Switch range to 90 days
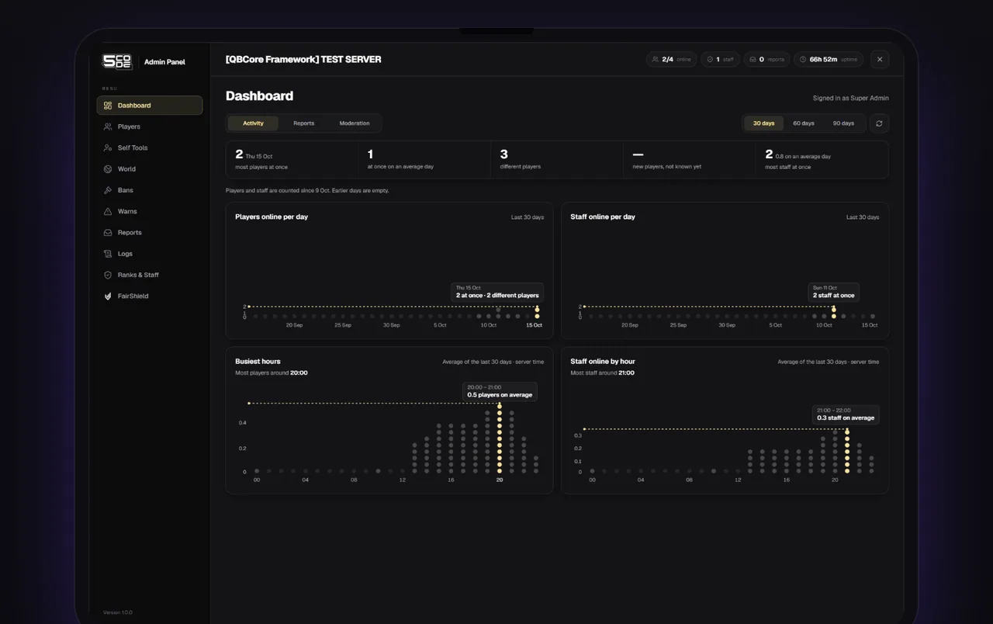The width and height of the screenshot is (993, 624). click(x=843, y=123)
